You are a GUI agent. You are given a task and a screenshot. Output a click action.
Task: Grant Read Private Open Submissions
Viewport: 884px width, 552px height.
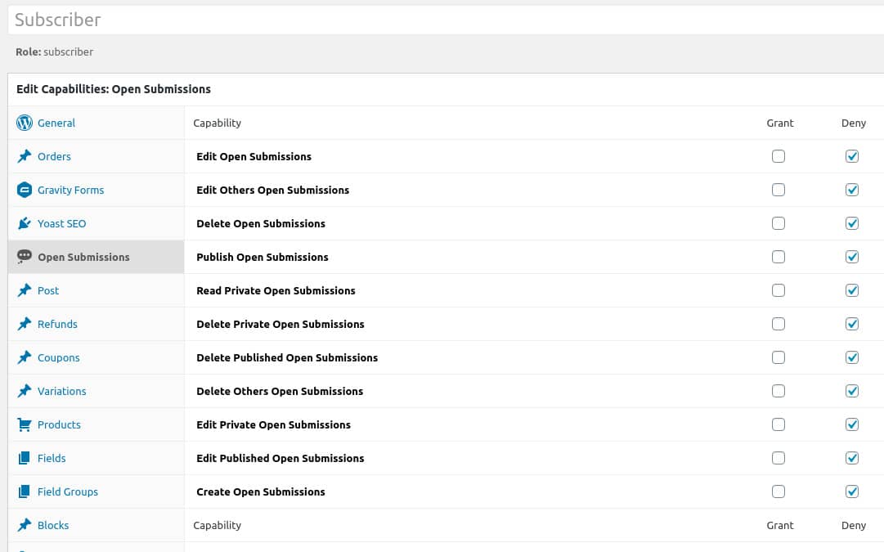(x=778, y=290)
